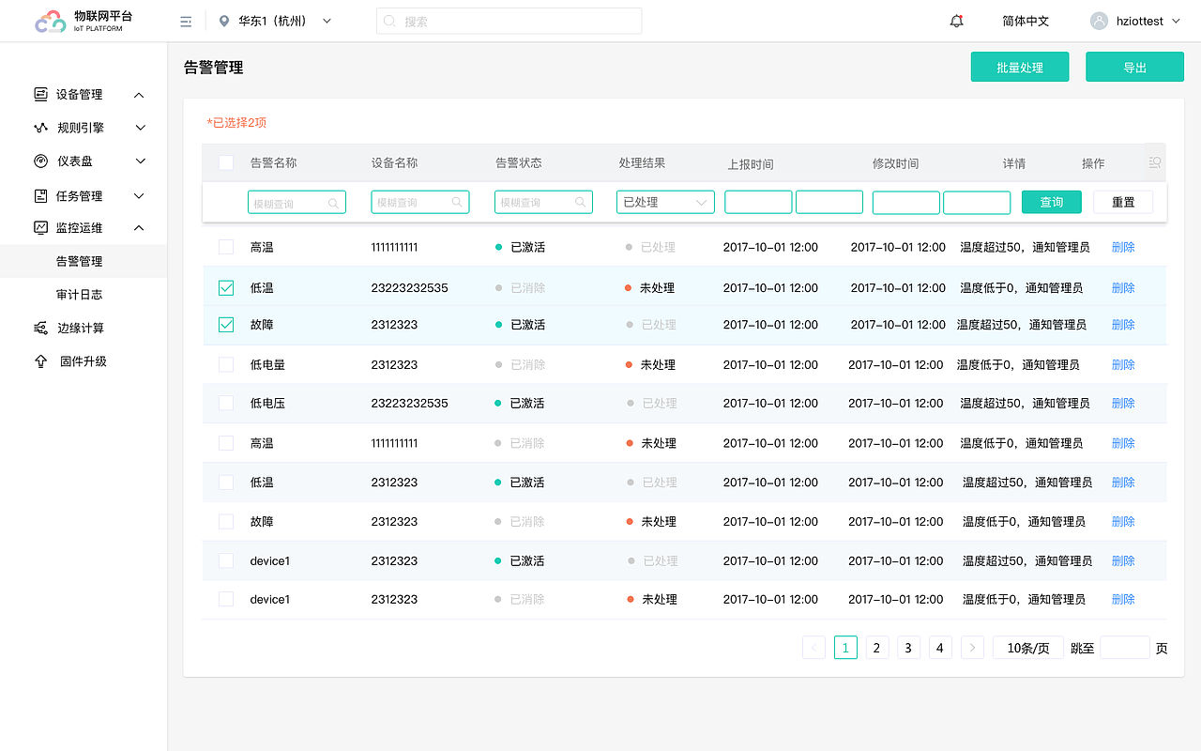The image size is (1201, 751).
Task: Click the 修改时间 end date field
Action: 977,202
